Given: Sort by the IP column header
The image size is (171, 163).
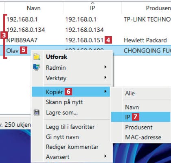Looking at the screenshot, I should [92, 8].
